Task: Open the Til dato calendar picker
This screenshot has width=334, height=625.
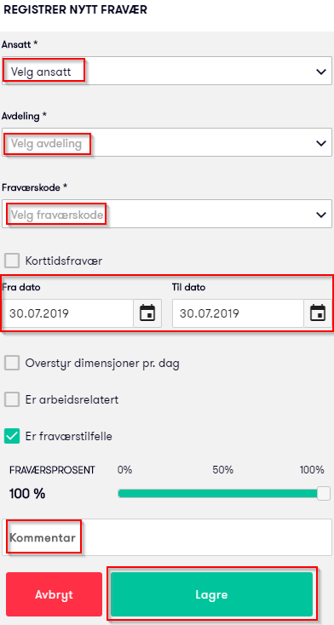Action: (x=318, y=313)
